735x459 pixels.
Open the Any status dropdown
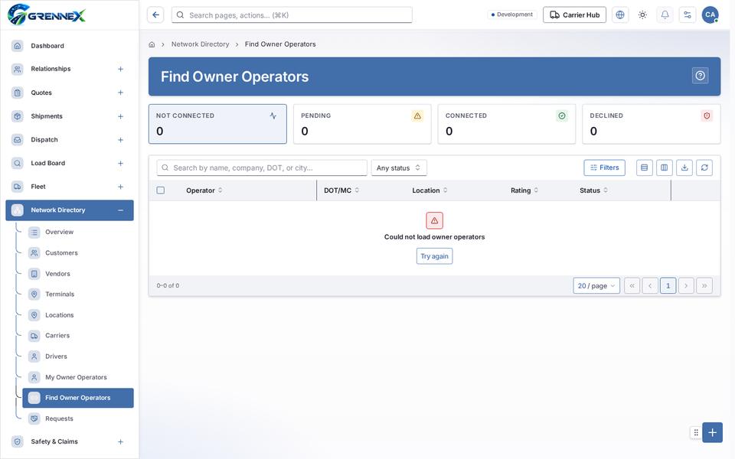[399, 168]
